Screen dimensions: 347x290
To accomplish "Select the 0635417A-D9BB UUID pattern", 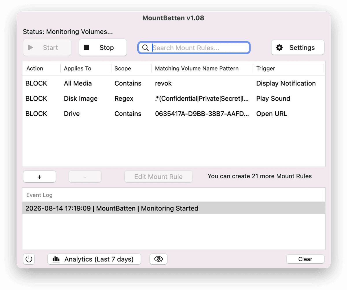I will coord(202,114).
